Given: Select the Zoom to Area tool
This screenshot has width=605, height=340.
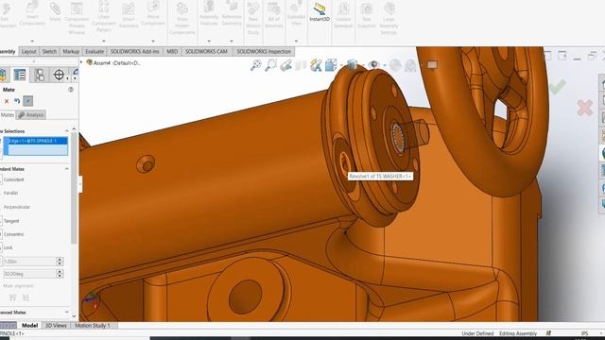Looking at the screenshot, I should [x=271, y=65].
